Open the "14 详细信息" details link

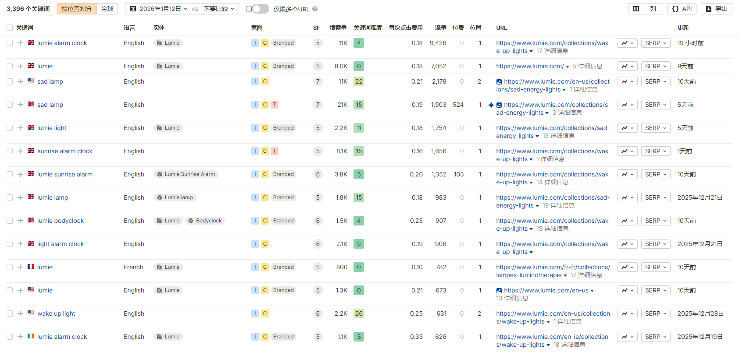coord(552,182)
